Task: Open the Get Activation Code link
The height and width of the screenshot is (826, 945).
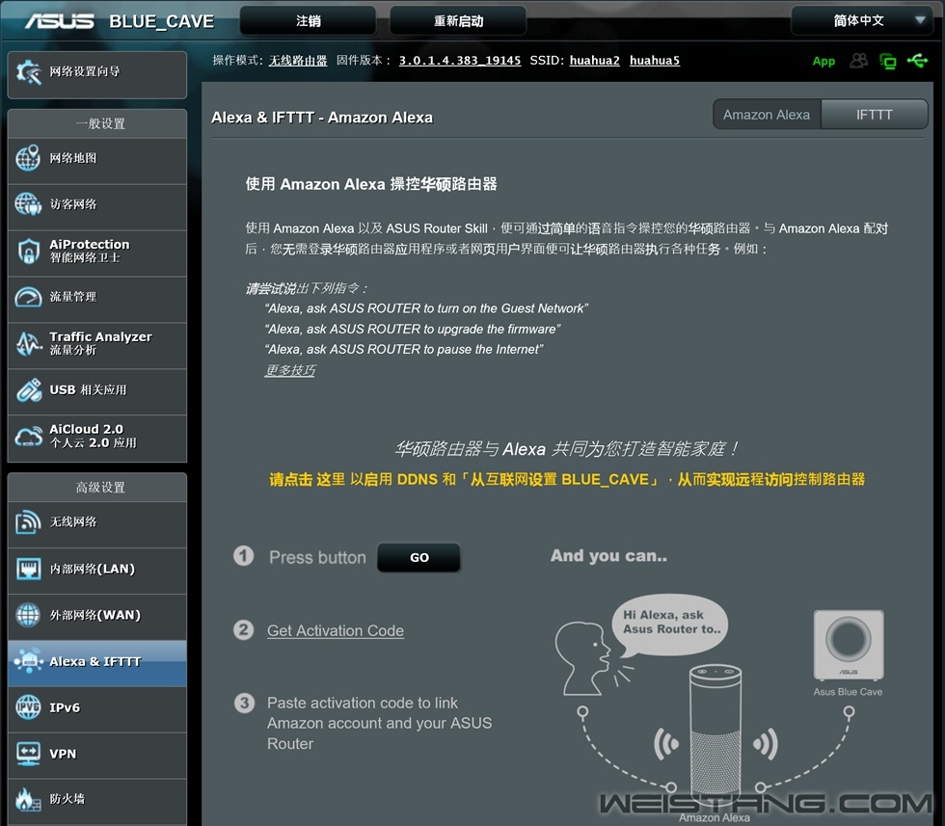Action: (336, 630)
